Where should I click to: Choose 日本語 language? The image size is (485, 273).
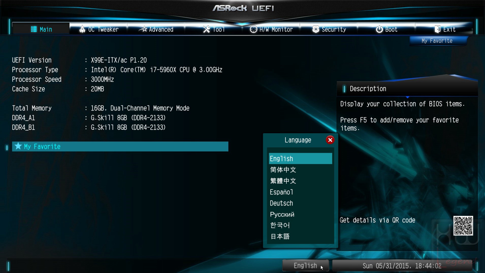coord(300,236)
